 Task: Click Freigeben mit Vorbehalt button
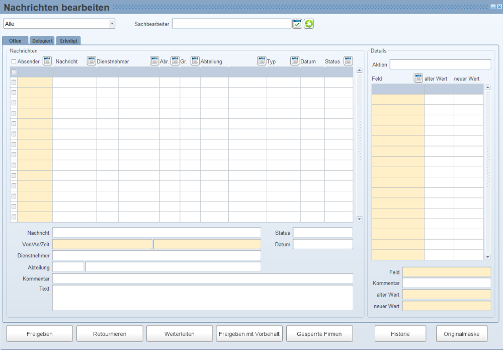(249, 334)
